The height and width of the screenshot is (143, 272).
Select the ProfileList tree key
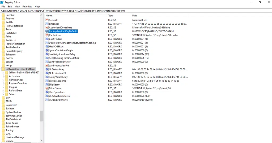(11, 40)
